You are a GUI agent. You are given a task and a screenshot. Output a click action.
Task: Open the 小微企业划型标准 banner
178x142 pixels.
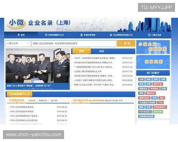pyautogui.click(x=153, y=47)
